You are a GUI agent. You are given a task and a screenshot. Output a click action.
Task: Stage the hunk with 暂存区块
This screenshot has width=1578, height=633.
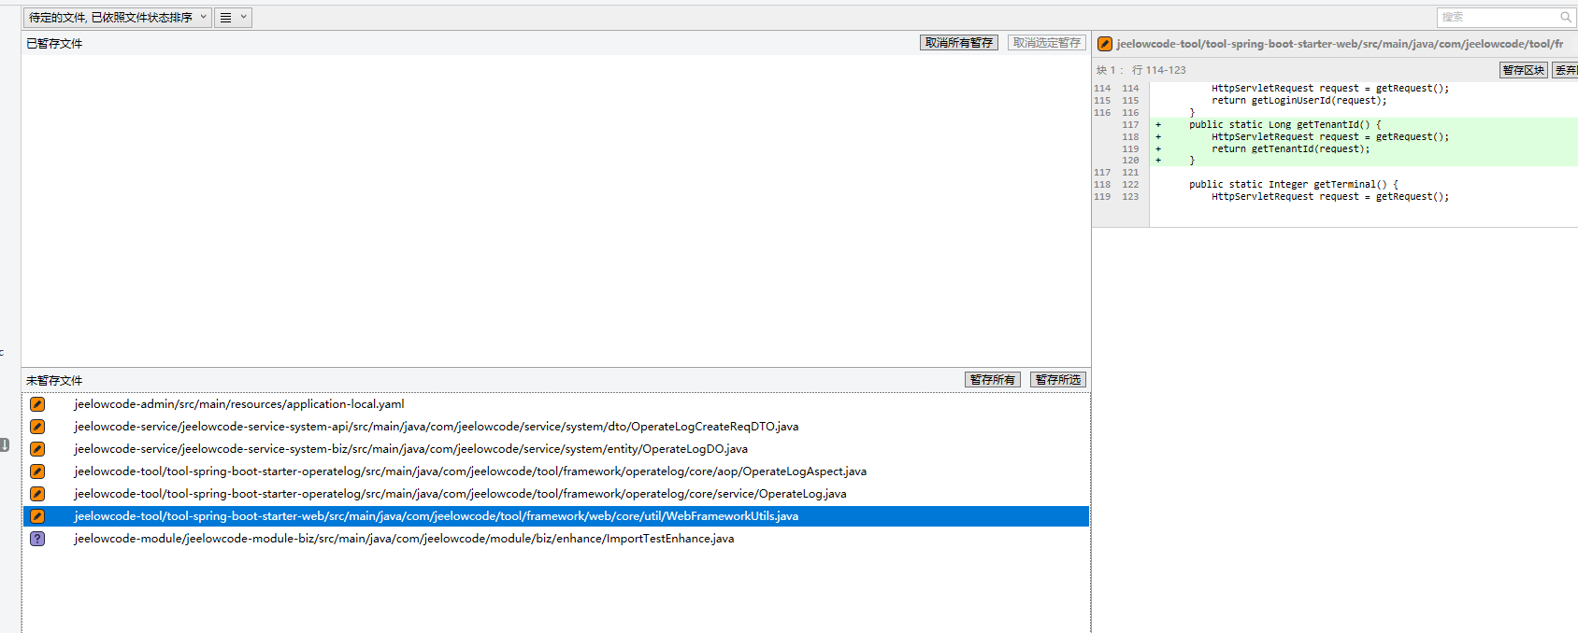[1523, 70]
